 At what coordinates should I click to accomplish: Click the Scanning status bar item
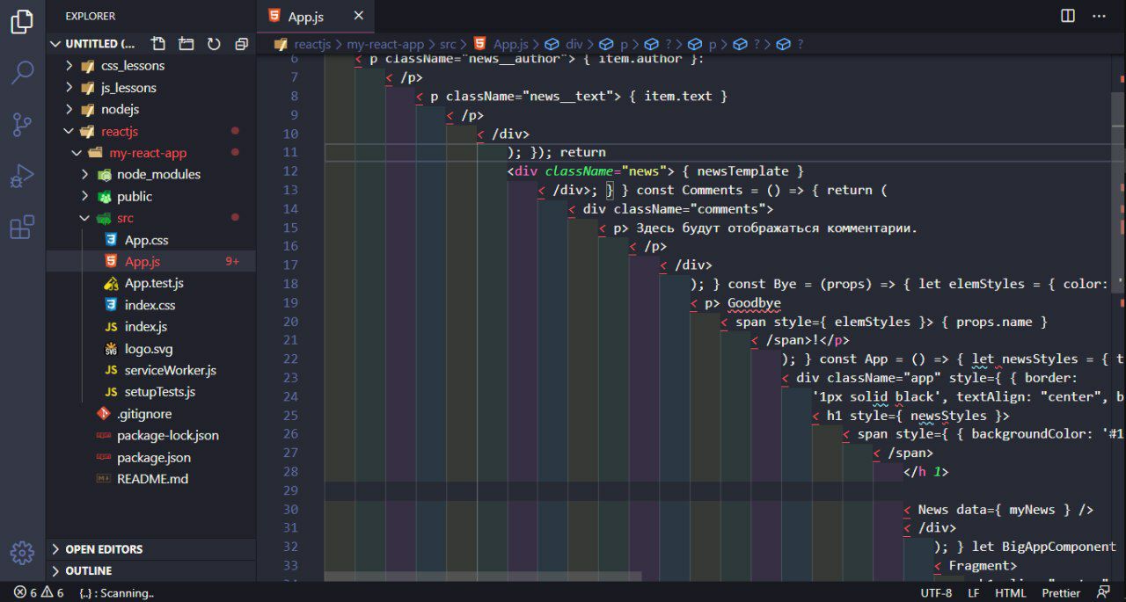tap(116, 592)
